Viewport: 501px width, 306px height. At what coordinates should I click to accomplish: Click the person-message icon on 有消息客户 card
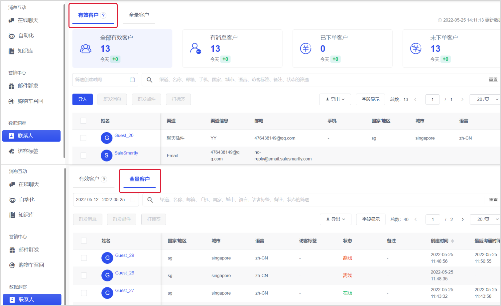195,49
